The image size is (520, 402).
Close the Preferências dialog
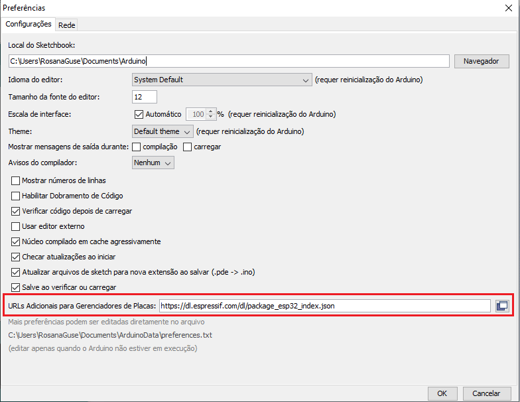click(x=508, y=8)
